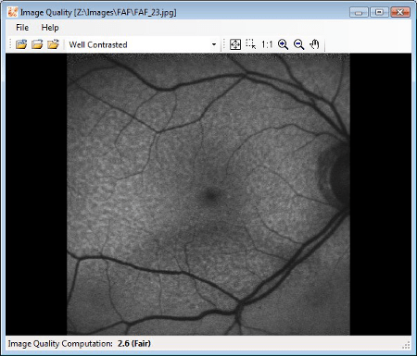The image size is (417, 356).
Task: Set zoom to 1:1 actual size
Action: (x=267, y=44)
